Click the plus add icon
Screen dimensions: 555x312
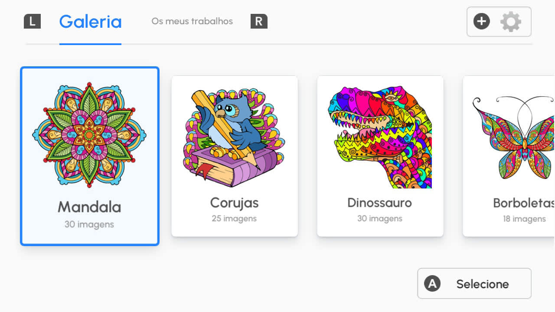[482, 21]
